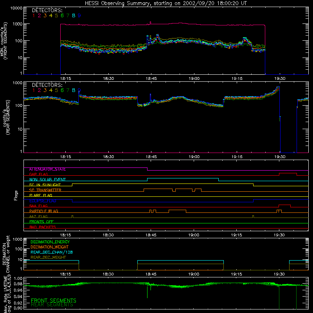Click the rear counts peak near 19:30
This screenshot has width=313, height=313.
(x=278, y=87)
